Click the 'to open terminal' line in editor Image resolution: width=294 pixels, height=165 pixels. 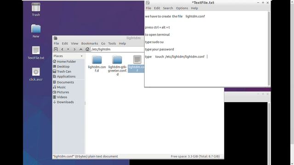[157, 35]
